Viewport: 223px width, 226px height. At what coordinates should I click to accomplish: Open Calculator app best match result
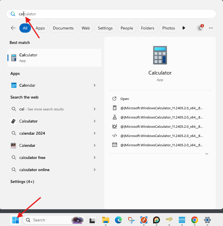click(x=55, y=58)
